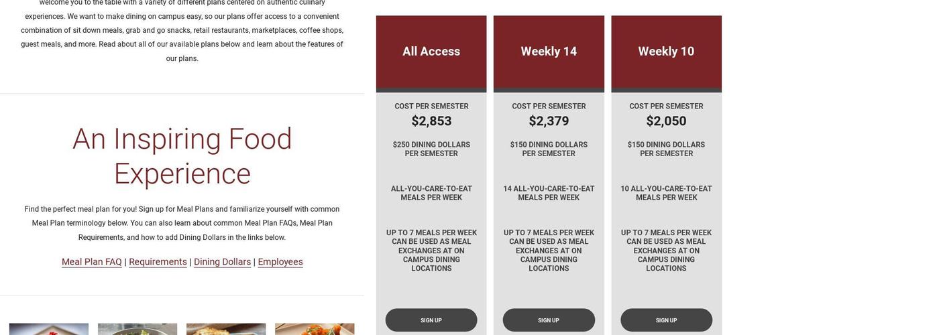Click the 14 All-You-Care-To-Eat meals text

549,193
